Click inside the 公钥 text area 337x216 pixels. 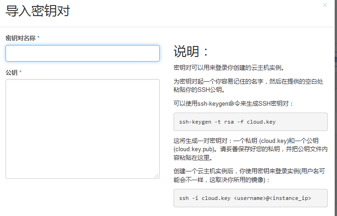pos(82,129)
